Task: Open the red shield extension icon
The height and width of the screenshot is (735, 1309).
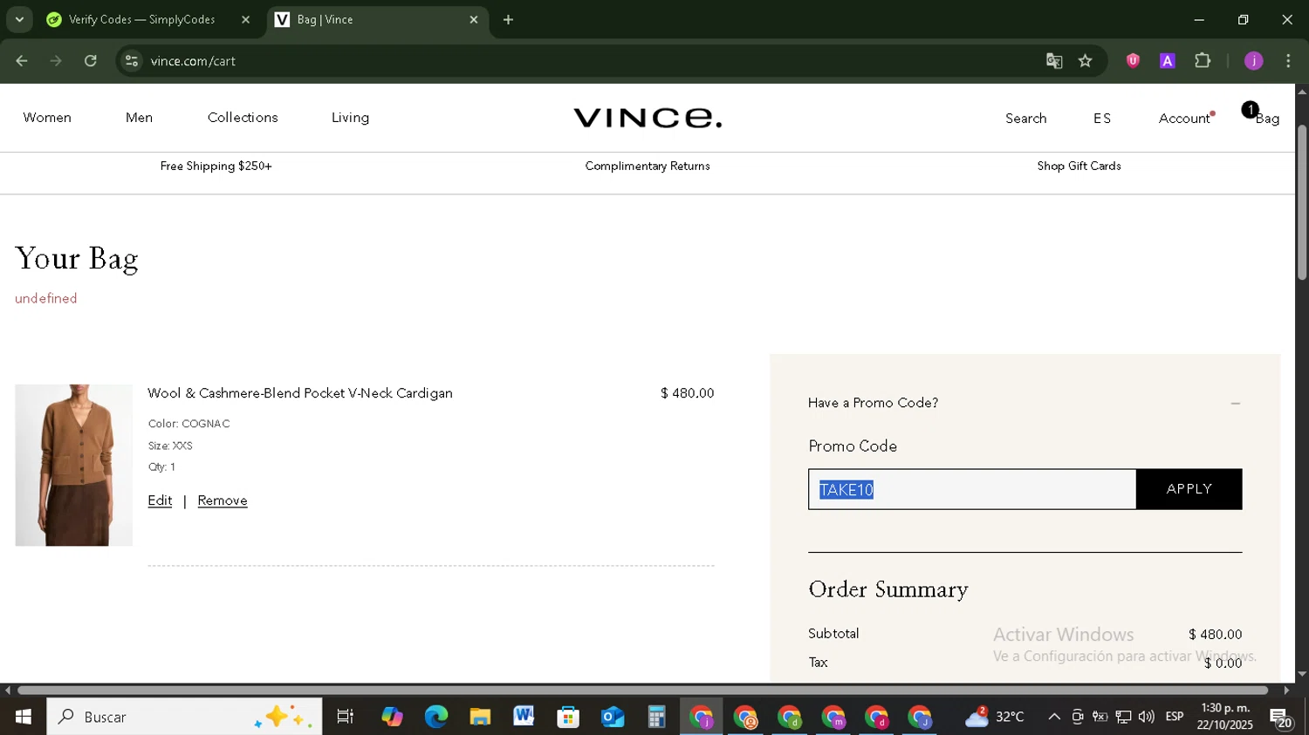Action: coord(1133,61)
